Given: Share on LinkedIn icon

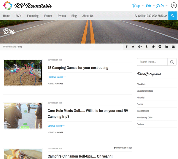Looking at the screenshot, I should 166,47.
